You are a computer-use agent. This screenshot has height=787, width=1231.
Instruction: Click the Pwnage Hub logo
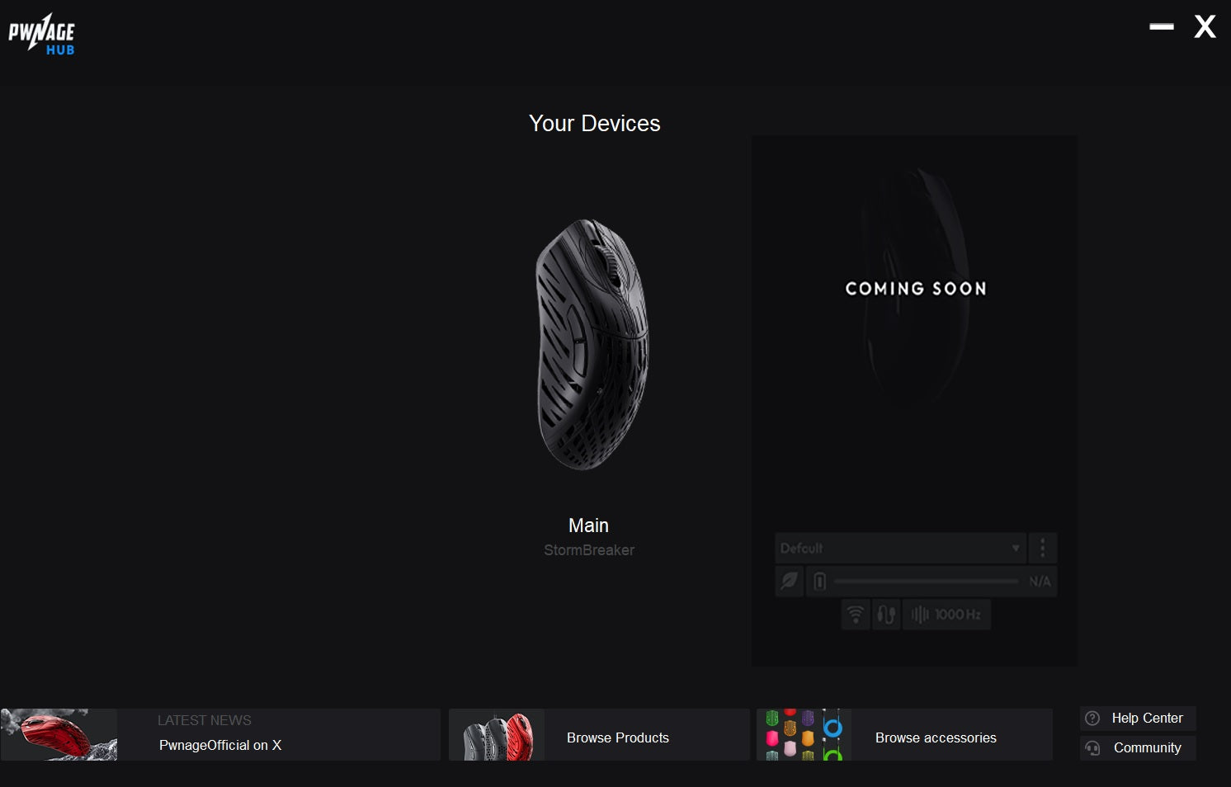point(41,35)
